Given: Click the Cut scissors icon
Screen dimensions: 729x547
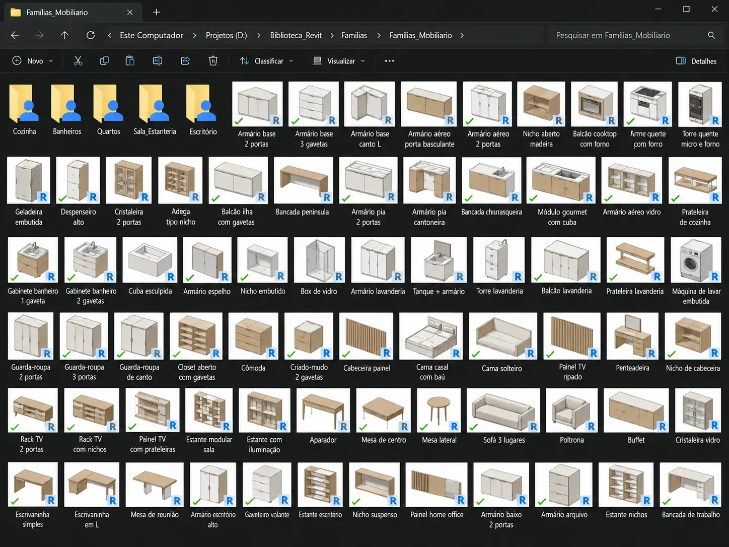Looking at the screenshot, I should [x=78, y=61].
